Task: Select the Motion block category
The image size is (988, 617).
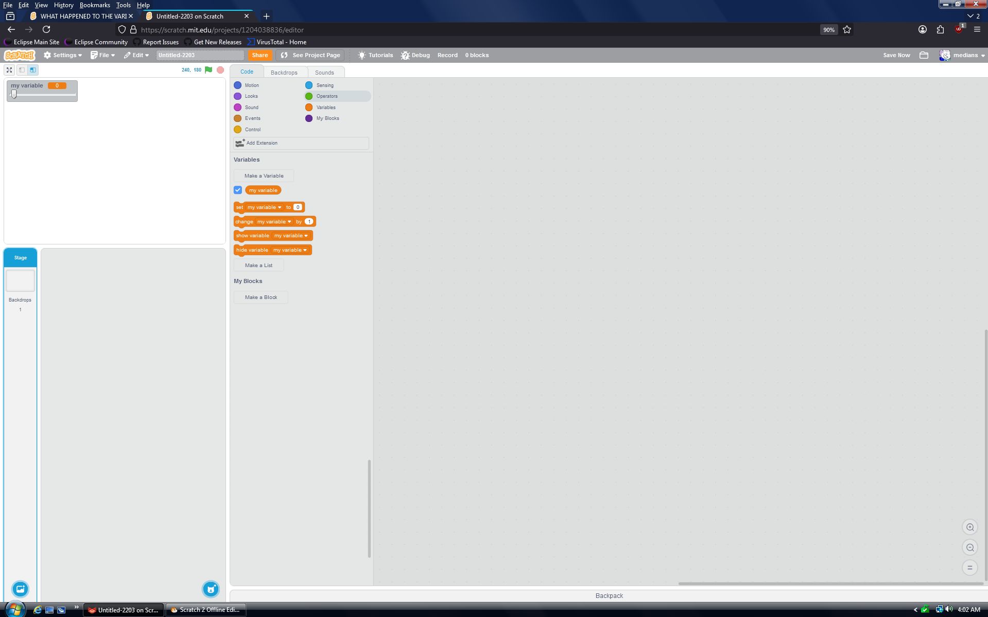Action: point(252,85)
